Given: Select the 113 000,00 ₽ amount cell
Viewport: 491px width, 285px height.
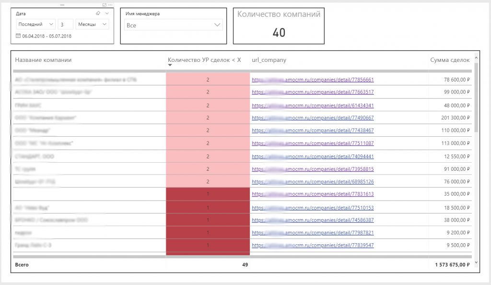Looking at the screenshot, I should [x=456, y=143].
